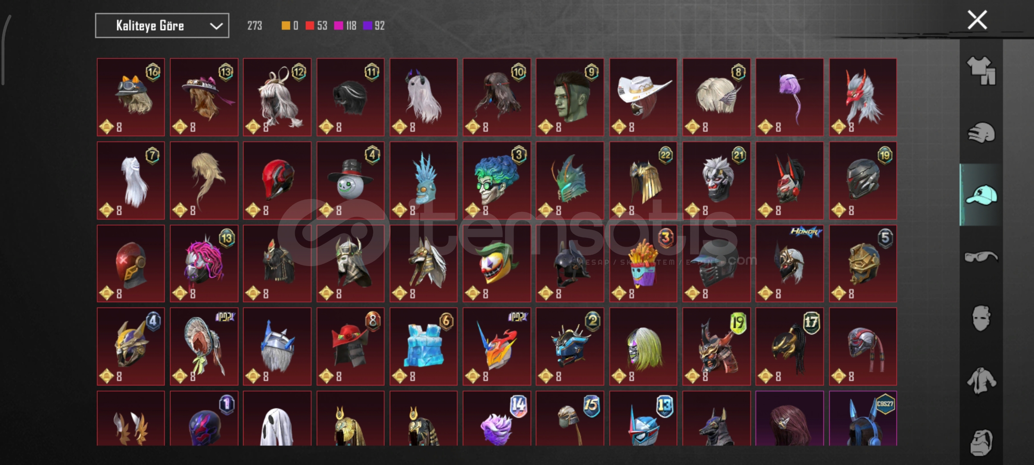Open the face mask category icon

[x=981, y=319]
